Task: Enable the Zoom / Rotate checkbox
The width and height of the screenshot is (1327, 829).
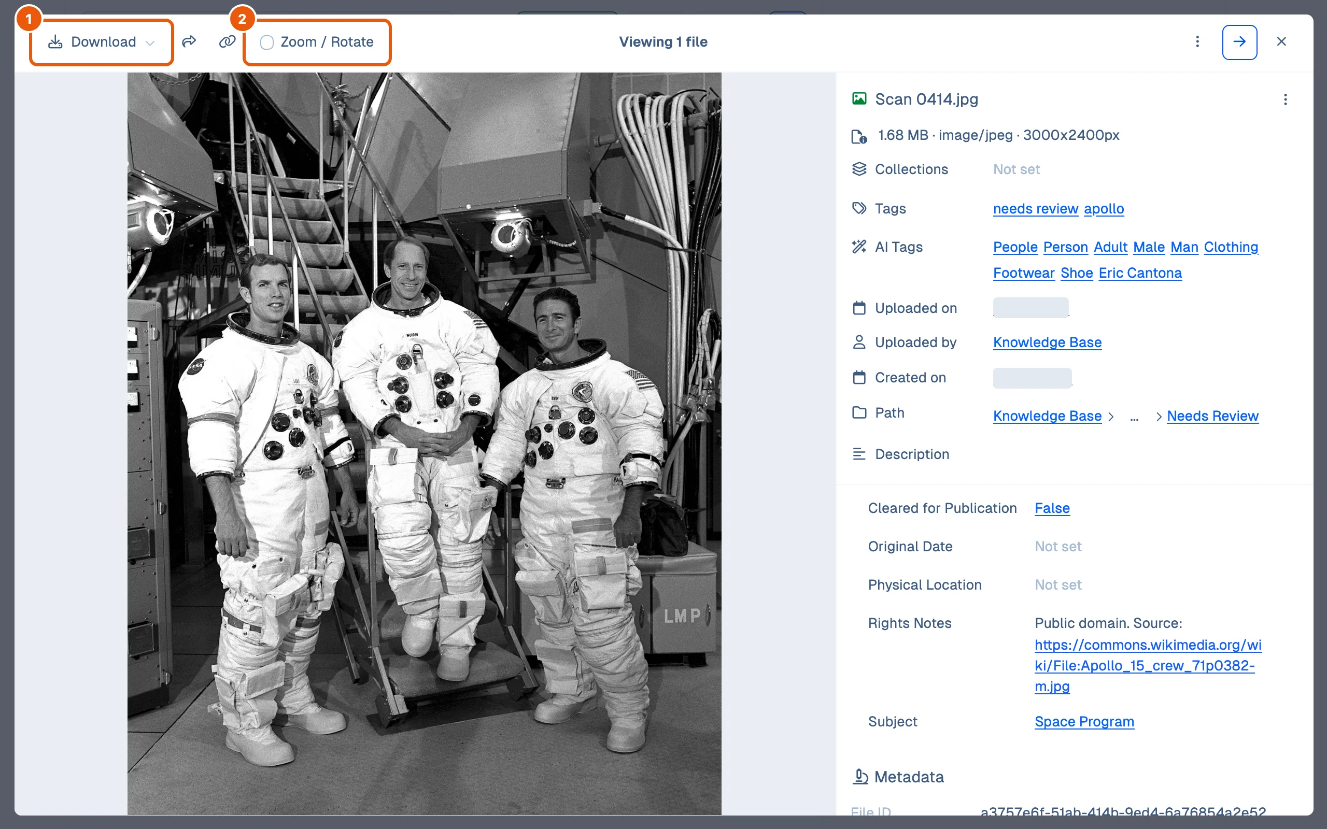Action: tap(267, 42)
